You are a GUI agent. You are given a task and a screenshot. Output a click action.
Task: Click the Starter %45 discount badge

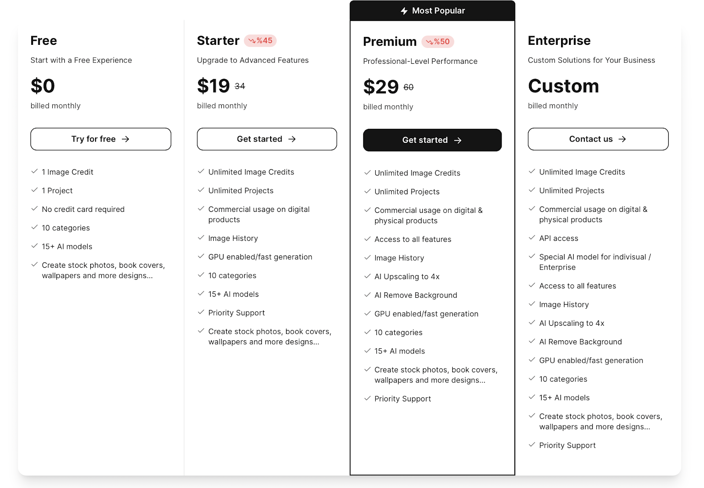pos(260,40)
